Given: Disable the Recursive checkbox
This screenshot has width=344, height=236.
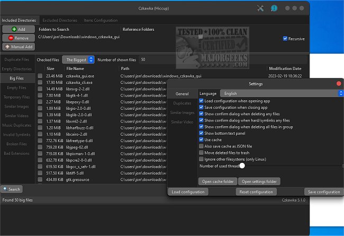Looking at the screenshot, I should click(286, 39).
